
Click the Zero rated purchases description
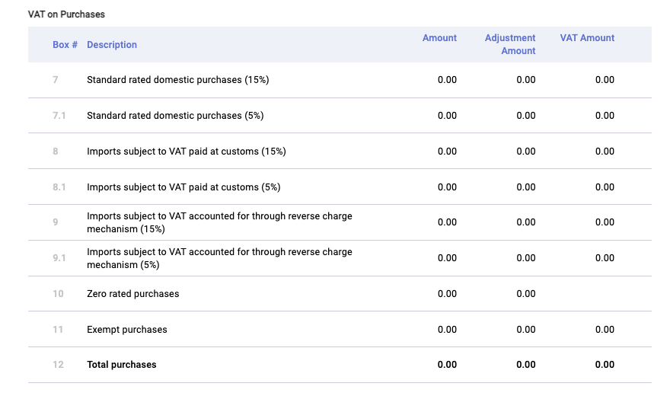point(132,294)
